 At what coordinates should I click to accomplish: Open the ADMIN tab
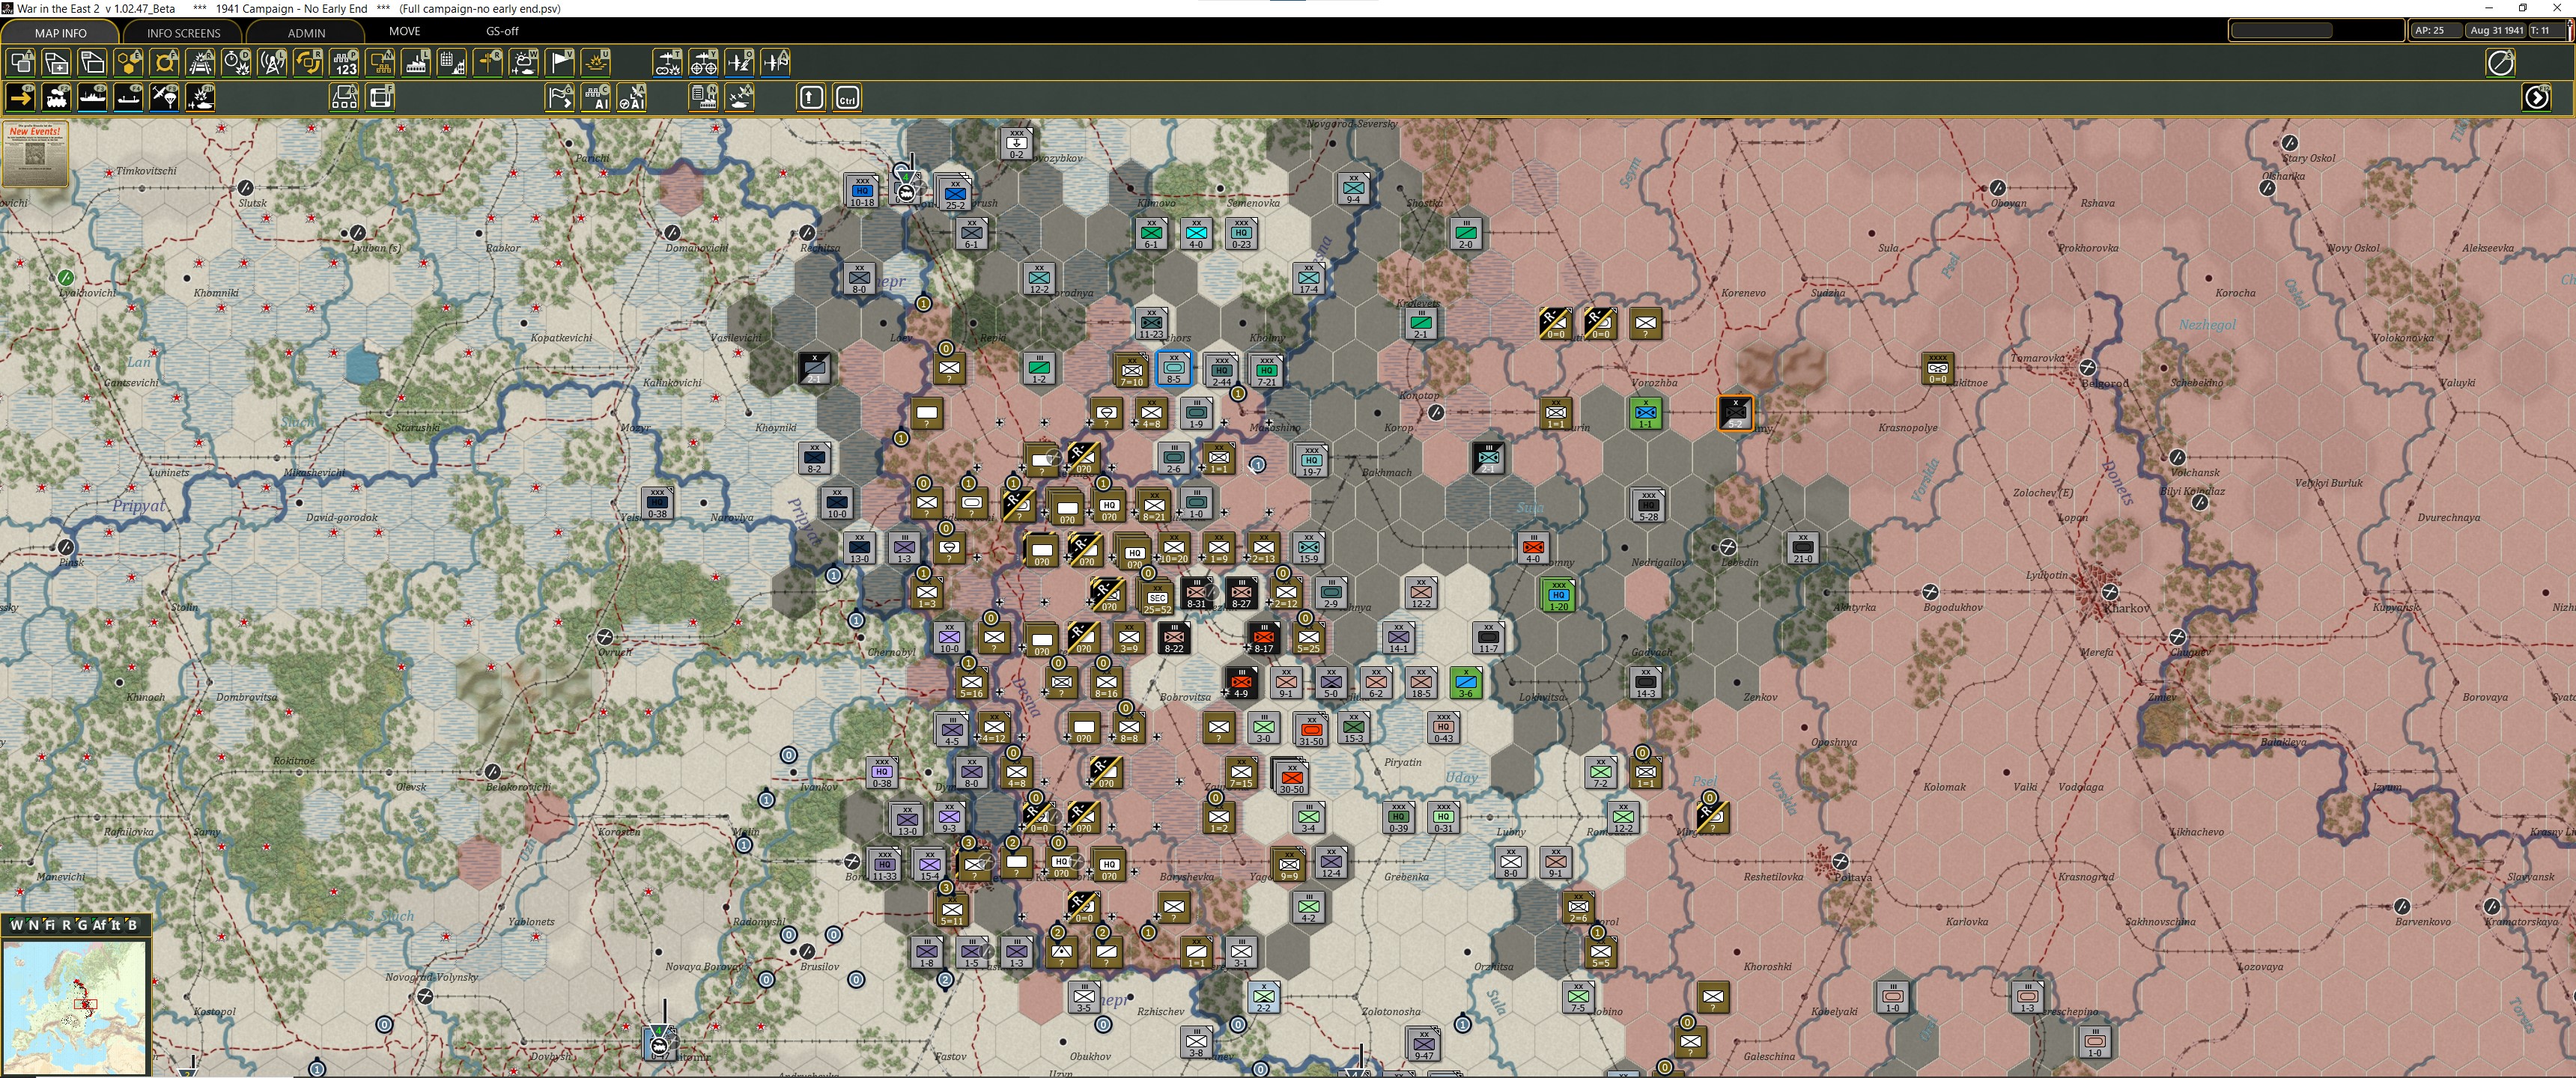tap(306, 32)
